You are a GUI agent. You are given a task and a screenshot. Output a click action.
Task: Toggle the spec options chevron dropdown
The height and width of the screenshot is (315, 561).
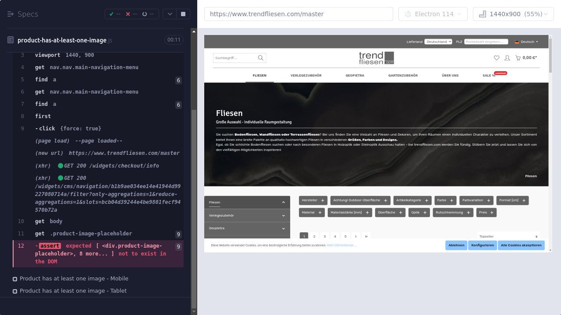170,14
